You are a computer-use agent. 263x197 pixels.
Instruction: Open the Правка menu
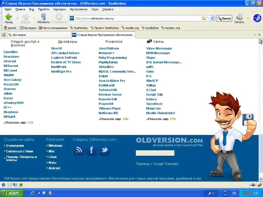click(20, 9)
